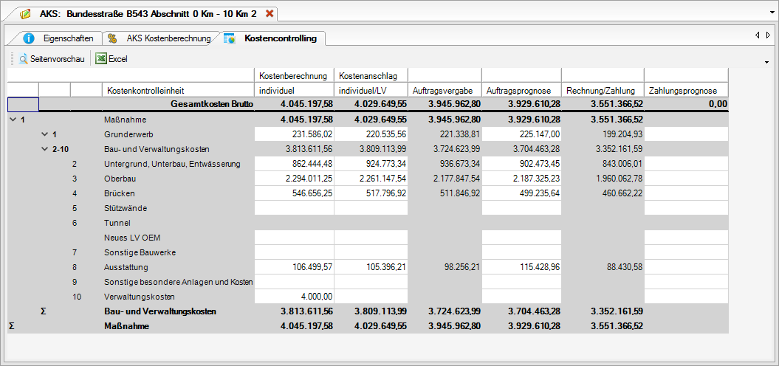
Task: Select the Gesamtkosten Brutto row label
Action: [212, 104]
